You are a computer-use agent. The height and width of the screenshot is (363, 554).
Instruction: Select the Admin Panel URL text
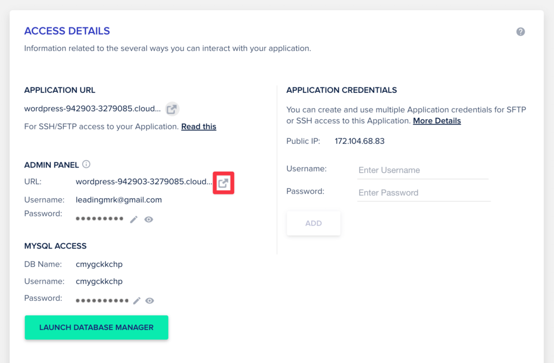[144, 181]
